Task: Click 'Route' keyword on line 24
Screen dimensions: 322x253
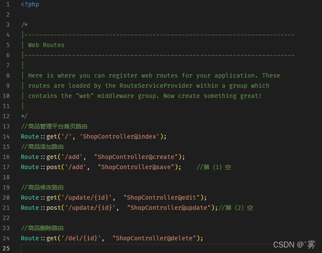Action: [x=30, y=238]
